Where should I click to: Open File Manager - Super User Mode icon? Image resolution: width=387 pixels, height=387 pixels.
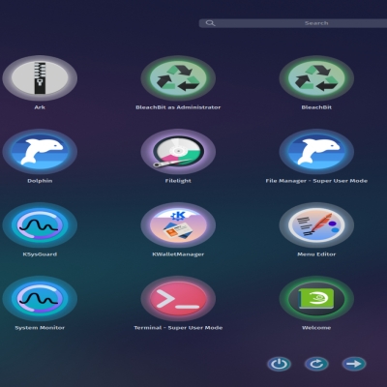(x=316, y=152)
